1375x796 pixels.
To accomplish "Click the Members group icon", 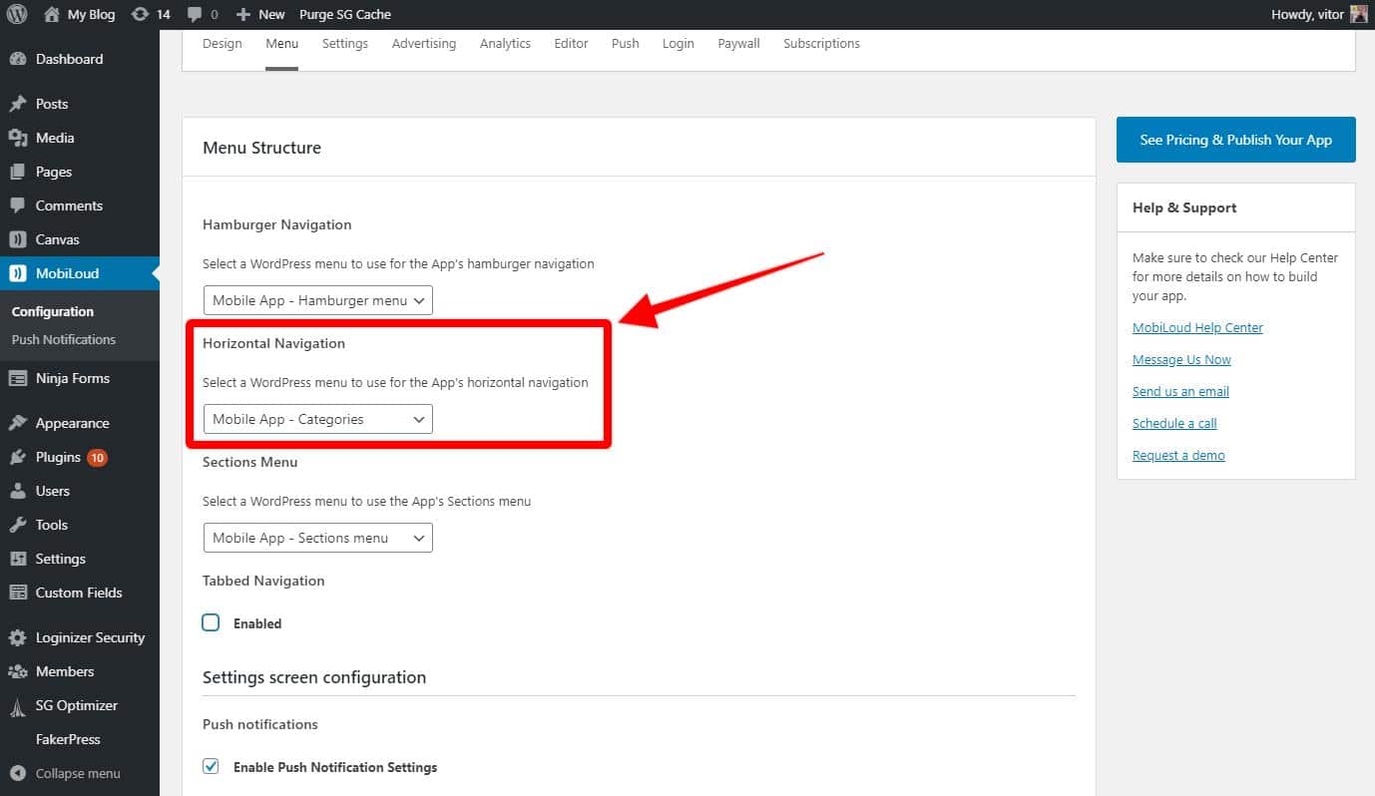I will [x=17, y=671].
